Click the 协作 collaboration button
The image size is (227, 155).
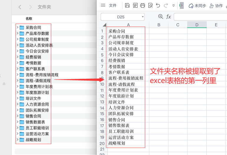pyautogui.click(x=216, y=6)
